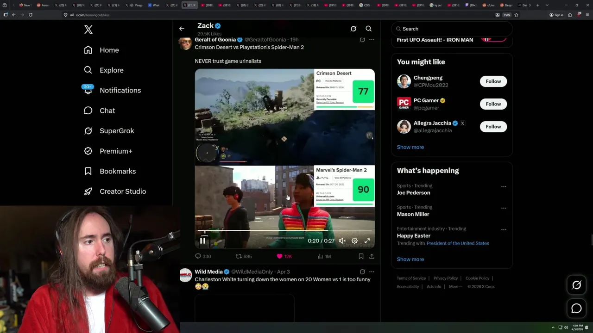
Task: Bookmark this page with the star icon
Action: [516, 15]
